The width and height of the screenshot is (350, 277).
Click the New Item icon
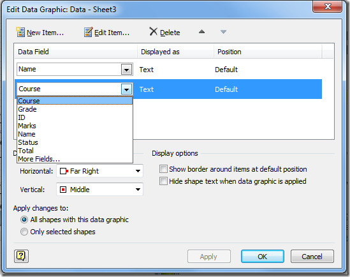click(x=20, y=32)
